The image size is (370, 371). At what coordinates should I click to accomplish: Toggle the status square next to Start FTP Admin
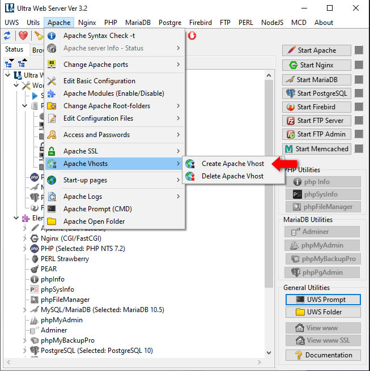(359, 134)
